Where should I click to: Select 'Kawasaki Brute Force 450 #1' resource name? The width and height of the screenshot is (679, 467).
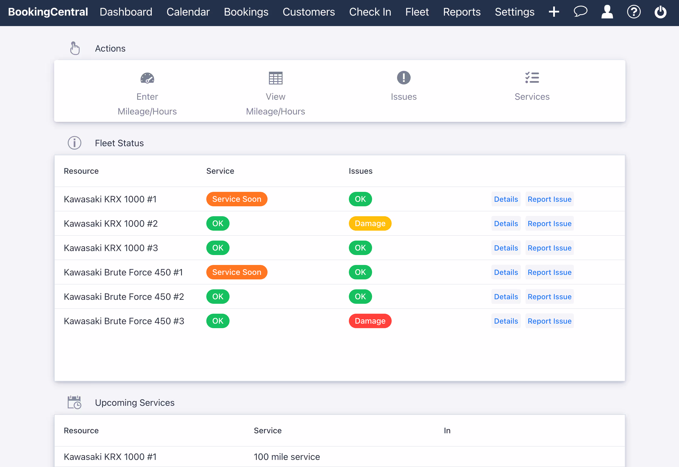click(x=123, y=272)
